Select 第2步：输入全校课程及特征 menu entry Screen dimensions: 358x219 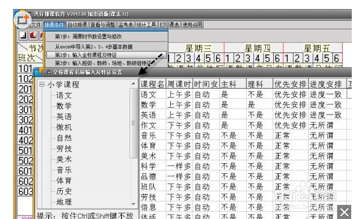click(107, 55)
